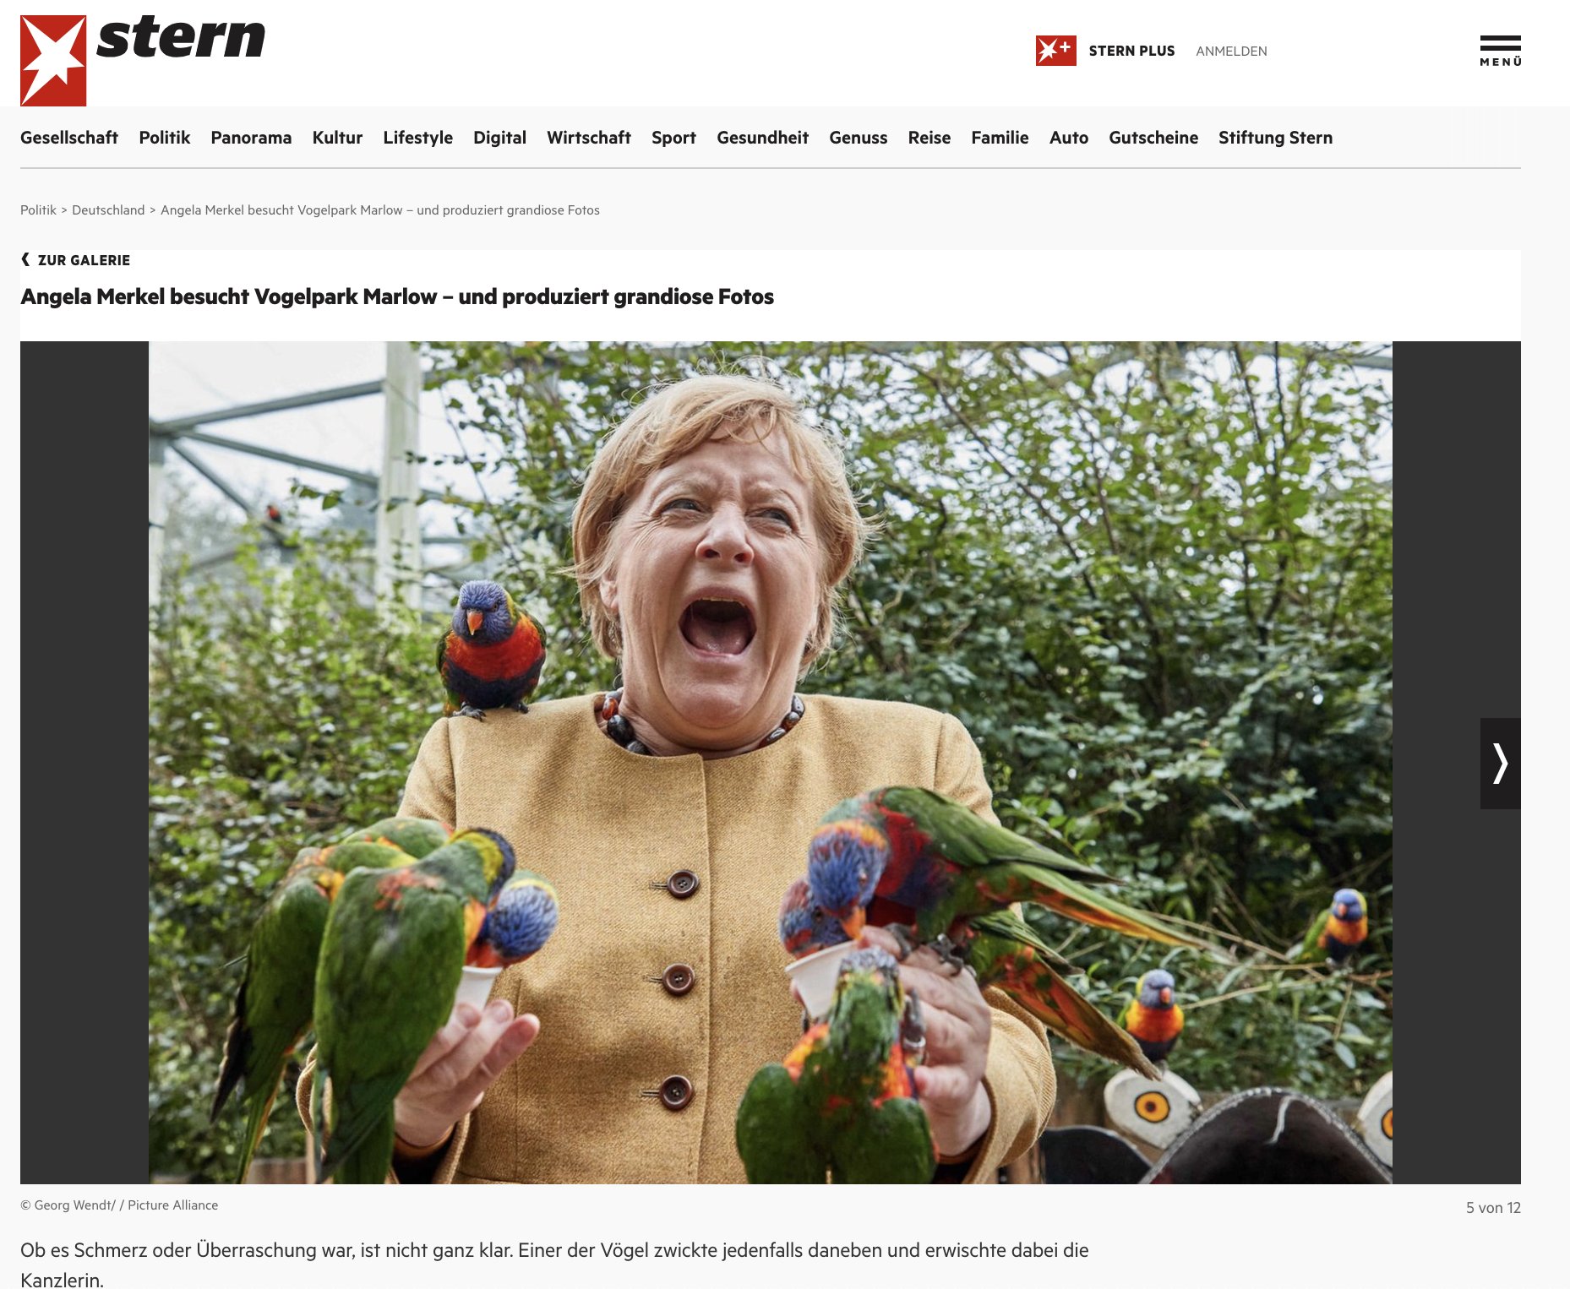Go to next gallery photo arrow
Screen dimensions: 1570x1289
coord(1500,763)
